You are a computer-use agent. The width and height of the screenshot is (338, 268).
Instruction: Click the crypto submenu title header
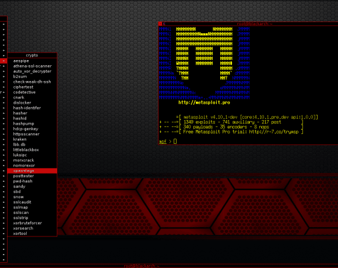tap(32, 55)
